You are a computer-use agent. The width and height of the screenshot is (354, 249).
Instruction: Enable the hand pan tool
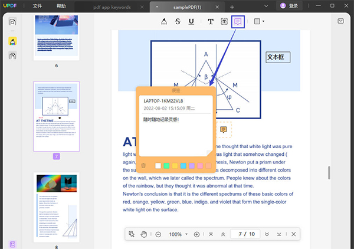point(143,234)
